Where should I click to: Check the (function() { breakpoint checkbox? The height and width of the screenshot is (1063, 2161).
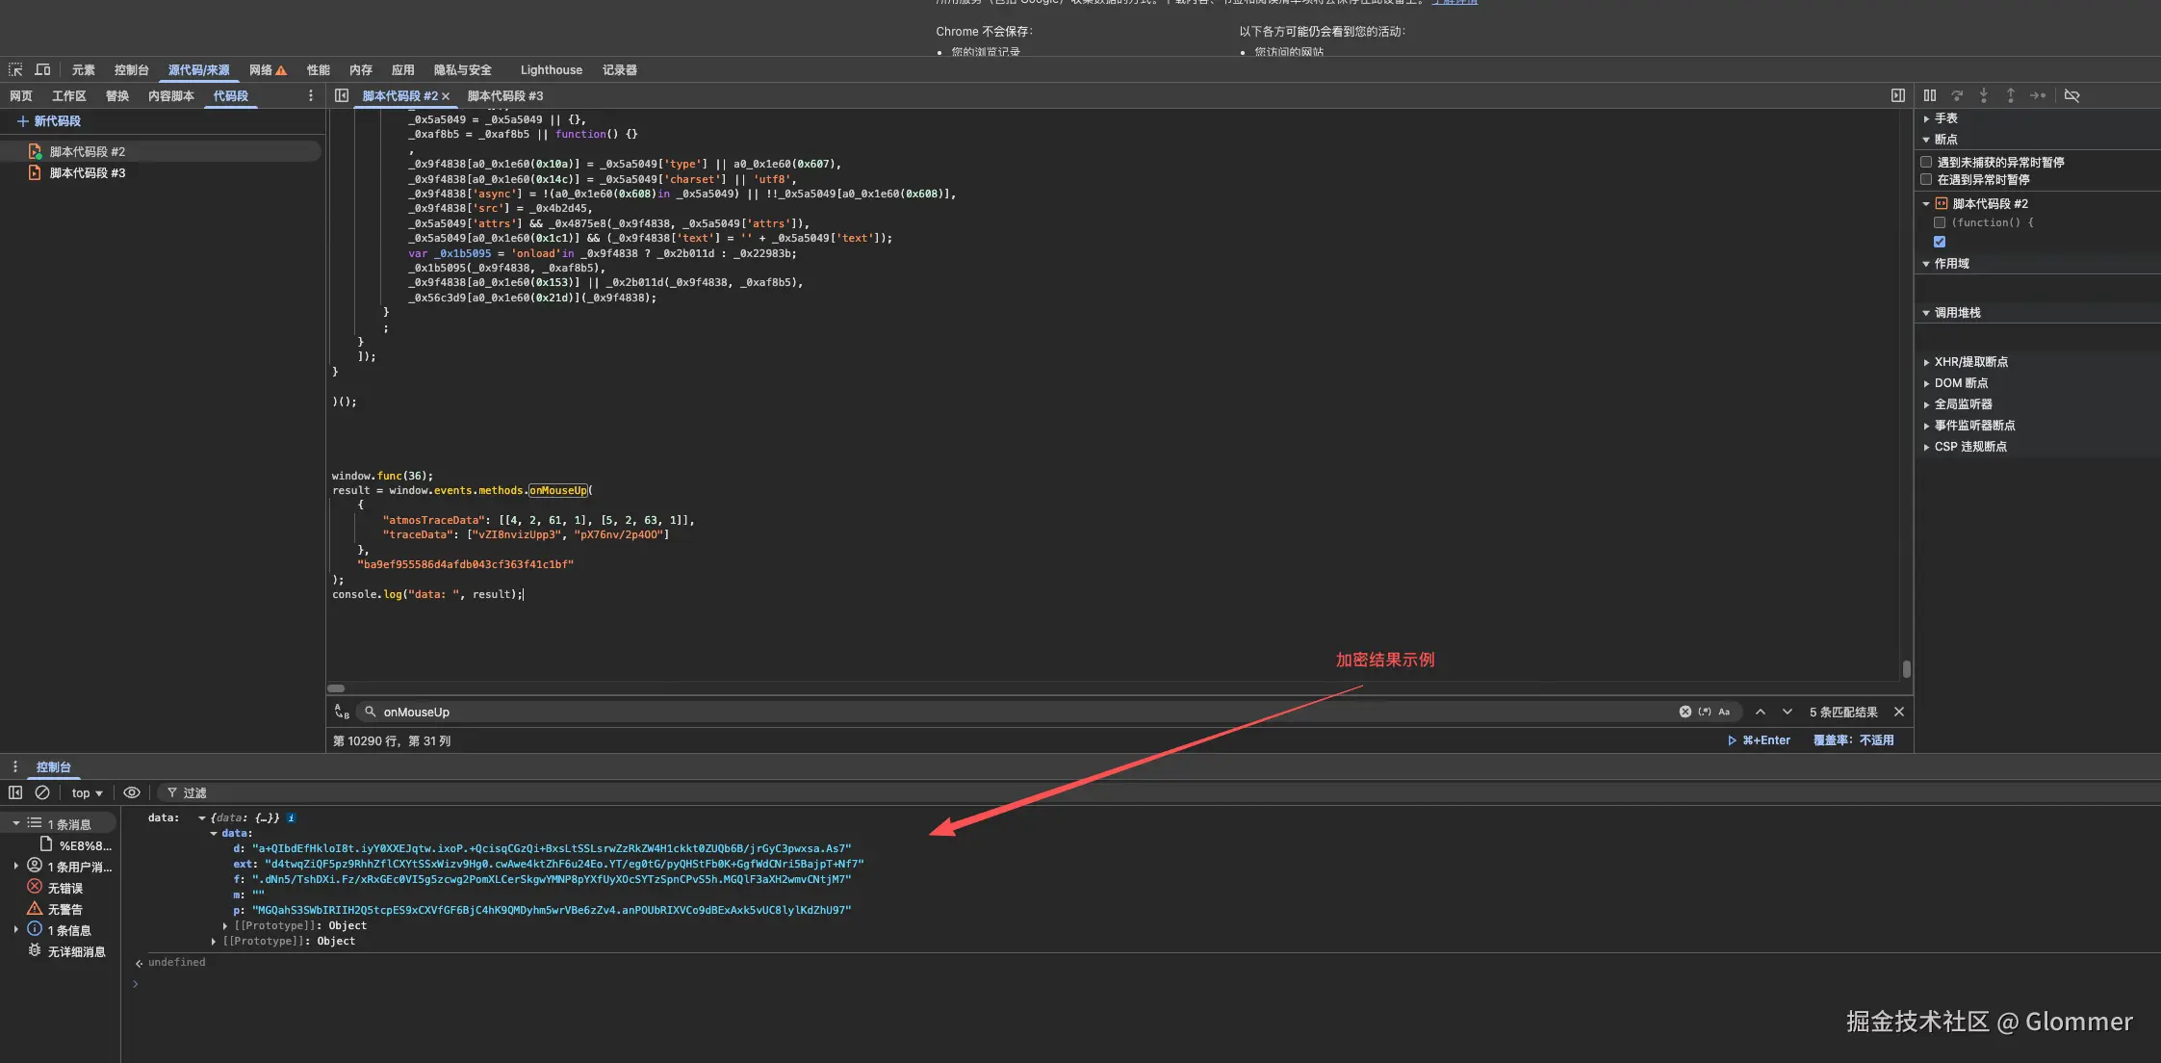click(x=1940, y=222)
